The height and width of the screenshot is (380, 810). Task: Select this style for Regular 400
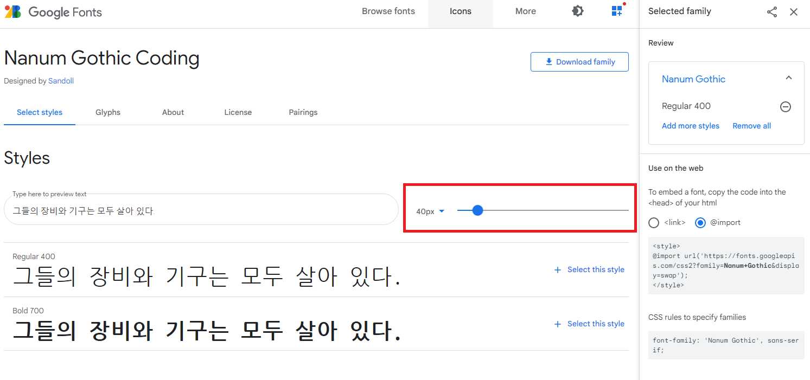point(589,269)
